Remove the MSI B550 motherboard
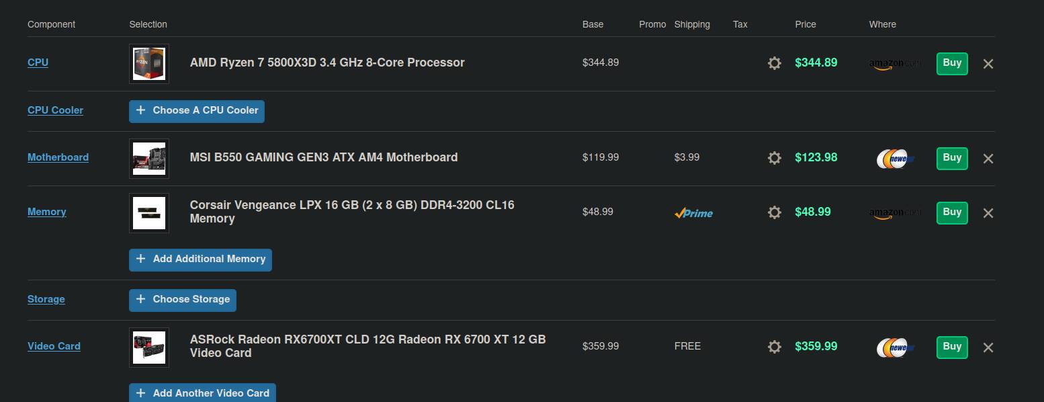The image size is (1044, 402). pyautogui.click(x=988, y=159)
